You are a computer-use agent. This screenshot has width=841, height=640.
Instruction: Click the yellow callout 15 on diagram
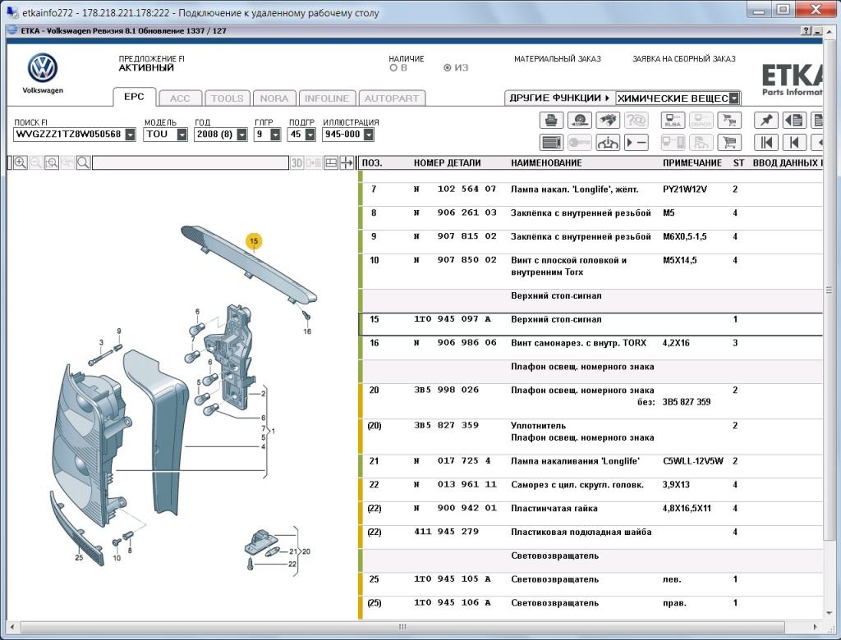point(254,241)
